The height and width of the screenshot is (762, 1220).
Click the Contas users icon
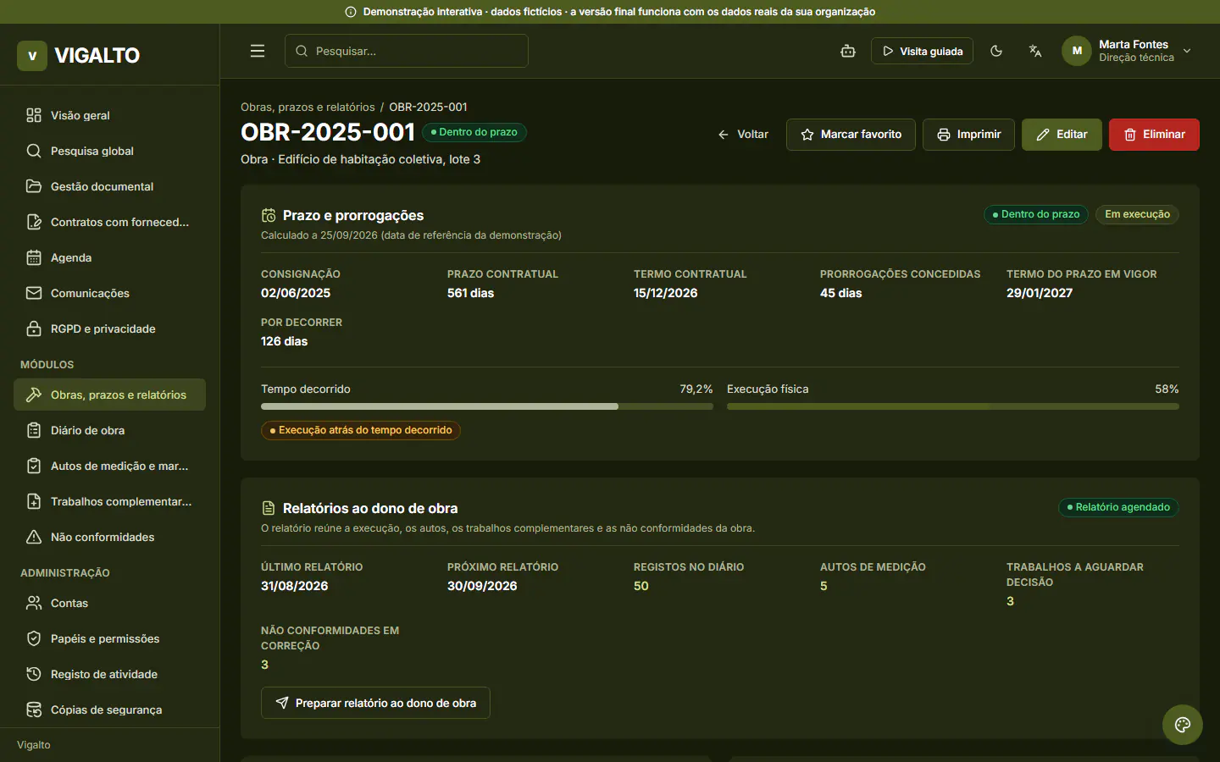[x=34, y=603]
